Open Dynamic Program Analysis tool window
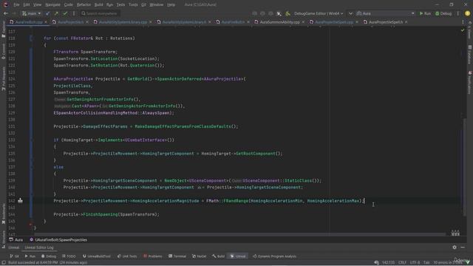This screenshot has height=266, width=473. [274, 256]
